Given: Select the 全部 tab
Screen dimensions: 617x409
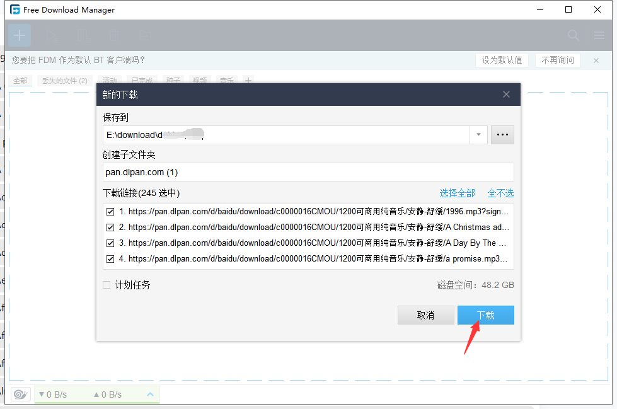Looking at the screenshot, I should point(20,81).
